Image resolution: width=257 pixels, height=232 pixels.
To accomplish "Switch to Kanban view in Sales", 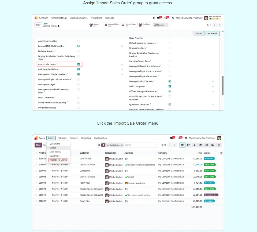I will coord(188,145).
